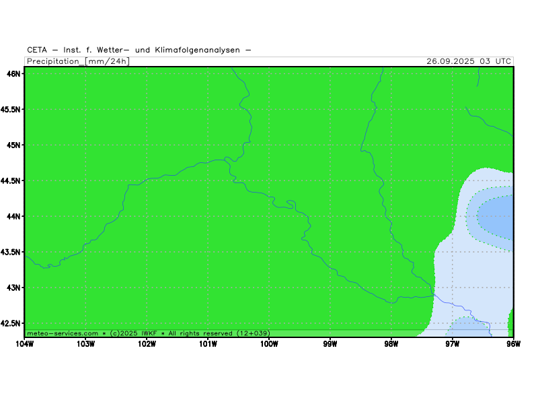Viewport: 538px width, 404px height.
Task: Click the 104W longitude label
Action: point(25,344)
